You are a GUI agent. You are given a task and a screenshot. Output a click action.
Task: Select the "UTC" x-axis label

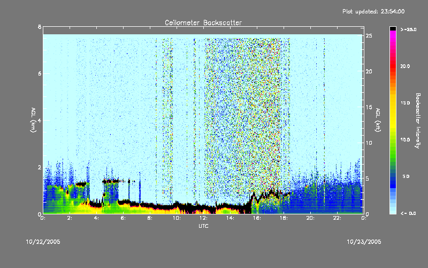point(203,226)
